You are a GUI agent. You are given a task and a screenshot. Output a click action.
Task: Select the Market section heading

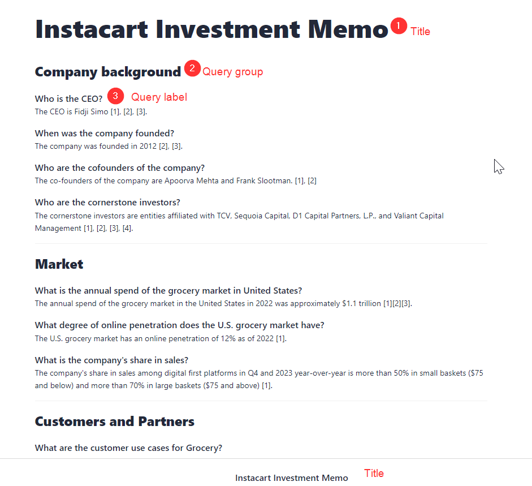pos(59,264)
